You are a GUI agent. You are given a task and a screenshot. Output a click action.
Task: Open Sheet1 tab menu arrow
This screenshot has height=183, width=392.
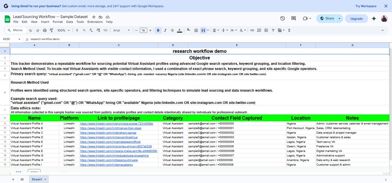pyautogui.click(x=45, y=179)
